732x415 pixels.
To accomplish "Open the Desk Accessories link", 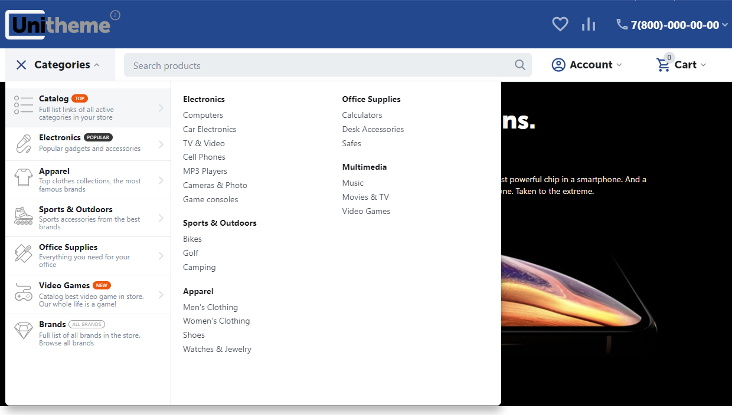I will 373,129.
